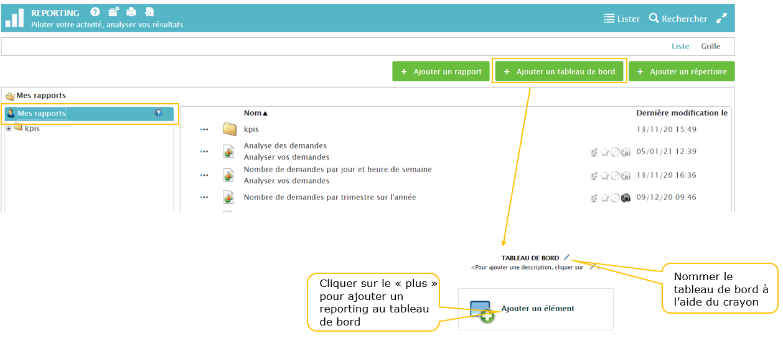Viewport: 783px width, 341px height.
Task: Switch to the Liste view
Action: click(x=680, y=47)
